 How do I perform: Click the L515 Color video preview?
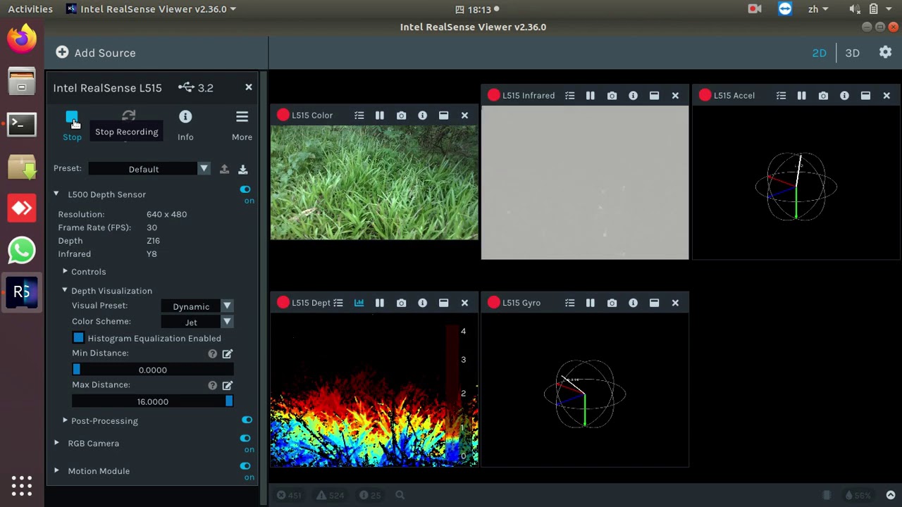click(374, 182)
